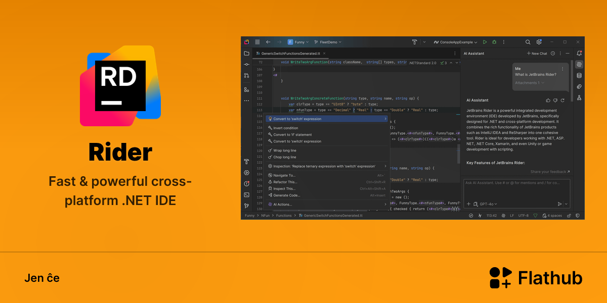607x303 pixels.
Task: Open Search Everywhere magnifier
Action: tap(528, 42)
